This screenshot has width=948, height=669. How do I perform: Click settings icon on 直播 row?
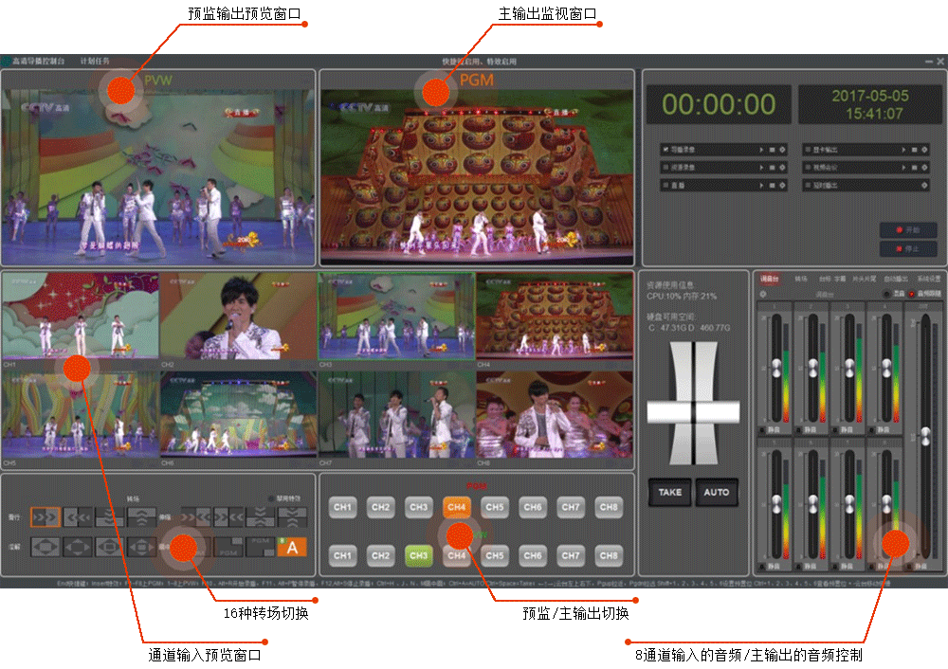tap(782, 186)
